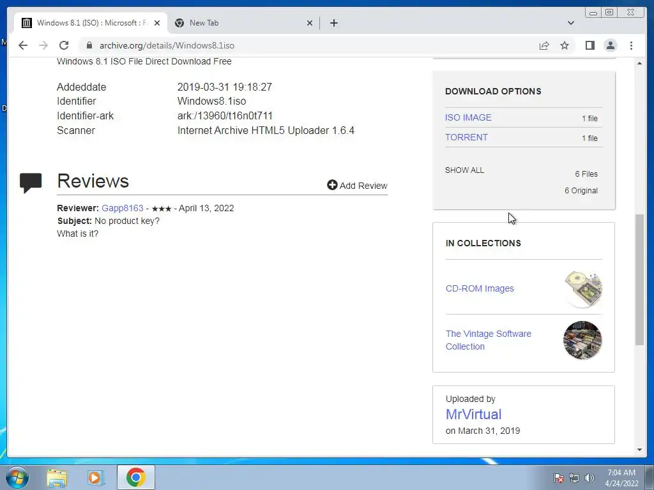
Task: Click the '6 Files' count text
Action: 586,174
